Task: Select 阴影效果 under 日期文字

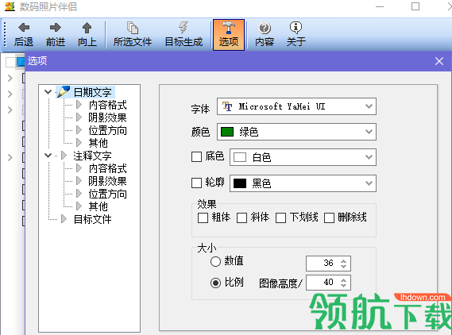Action: (107, 117)
